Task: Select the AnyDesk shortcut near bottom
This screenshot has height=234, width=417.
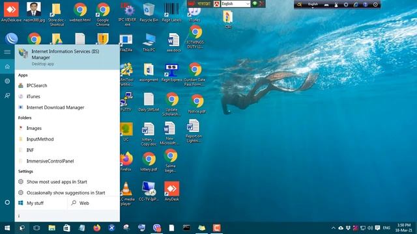Action: coord(171,192)
